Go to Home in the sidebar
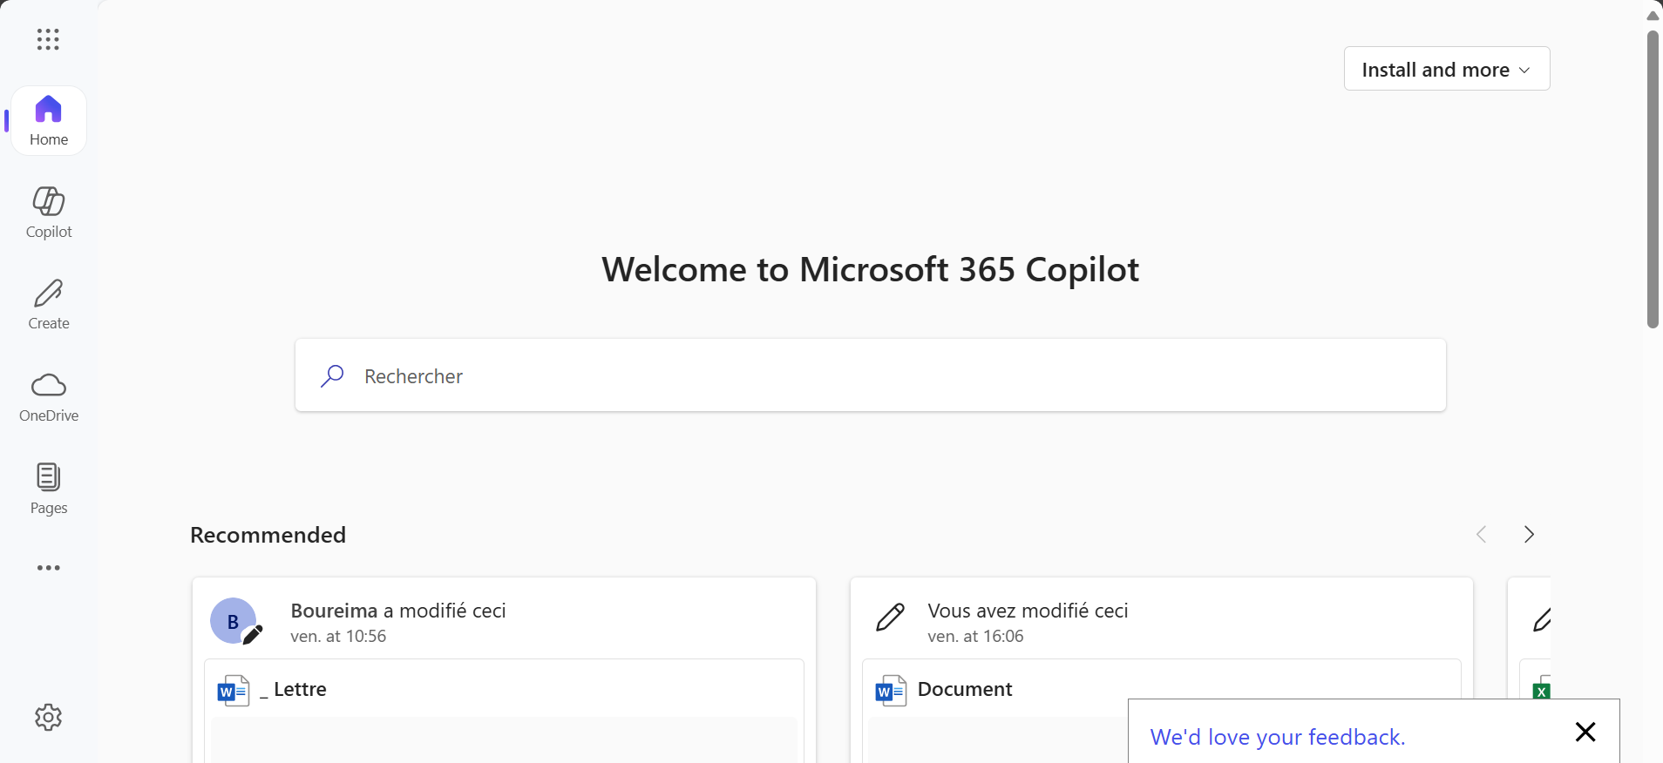This screenshot has height=763, width=1663. click(x=49, y=121)
